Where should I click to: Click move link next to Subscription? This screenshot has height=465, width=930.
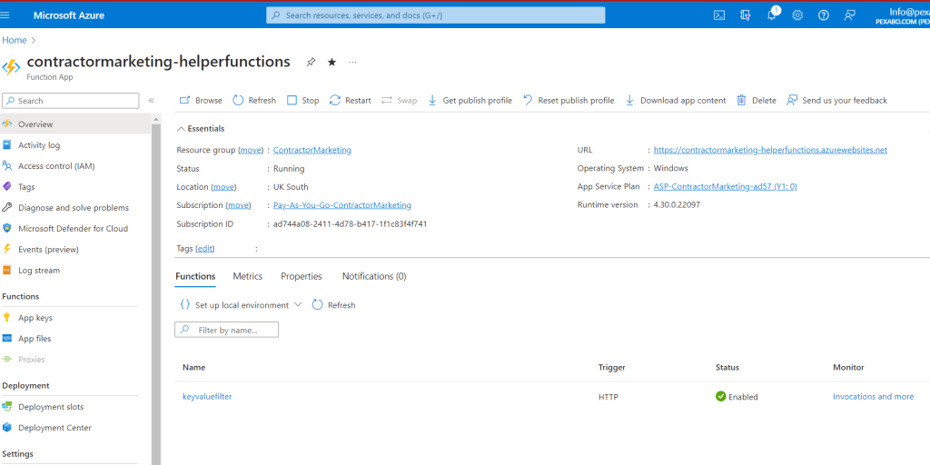(x=239, y=205)
